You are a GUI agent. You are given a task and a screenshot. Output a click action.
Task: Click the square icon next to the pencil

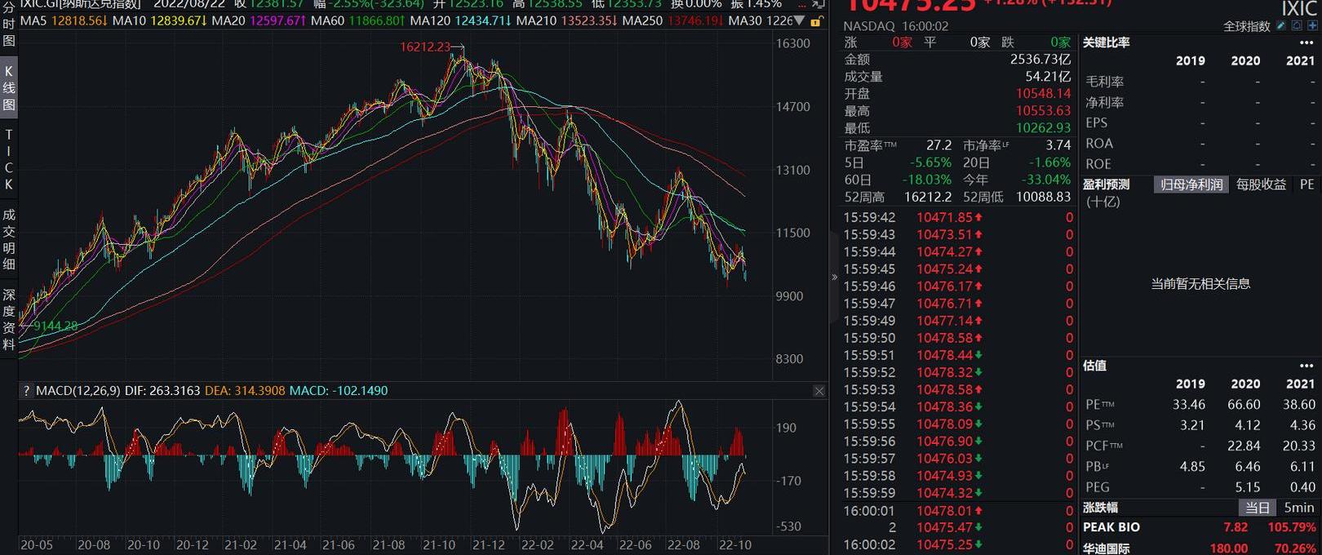[x=1297, y=26]
